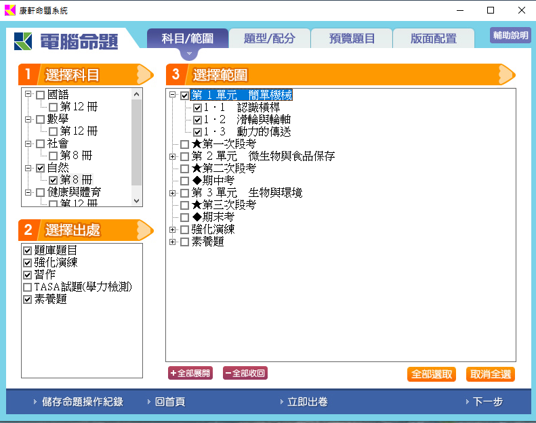Collapse 第 1 單元 簡單機械 node

click(x=173, y=95)
